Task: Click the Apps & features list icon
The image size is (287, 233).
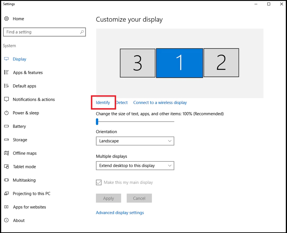Action: pos(6,72)
